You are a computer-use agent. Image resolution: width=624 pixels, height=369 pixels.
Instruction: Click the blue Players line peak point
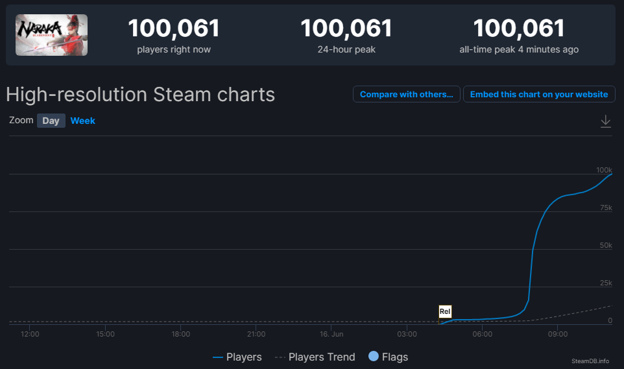pos(611,174)
